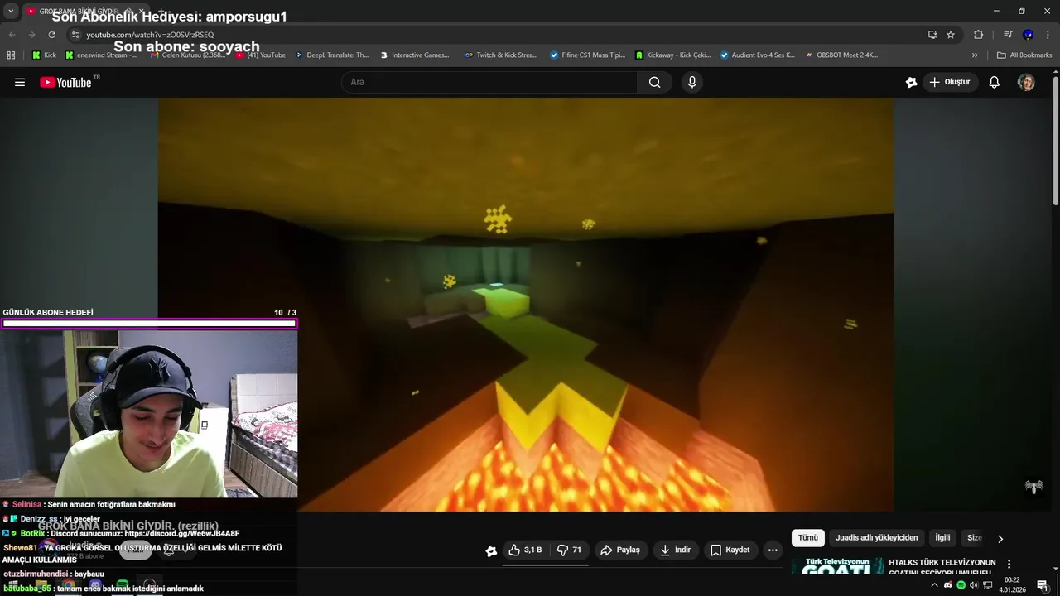Show hidden system tray icons chevron
The width and height of the screenshot is (1060, 596).
point(935,585)
